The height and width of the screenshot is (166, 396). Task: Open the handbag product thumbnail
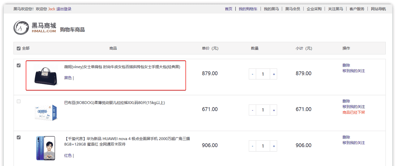click(x=46, y=76)
